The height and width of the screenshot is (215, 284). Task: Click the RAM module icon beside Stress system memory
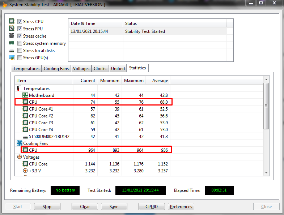point(12,43)
